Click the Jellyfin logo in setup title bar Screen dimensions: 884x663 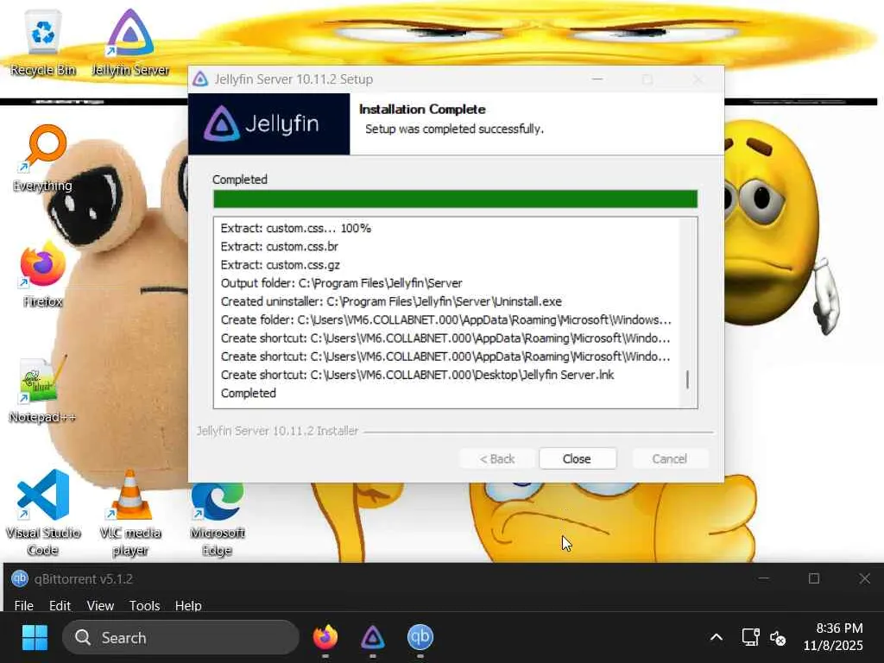click(x=200, y=79)
